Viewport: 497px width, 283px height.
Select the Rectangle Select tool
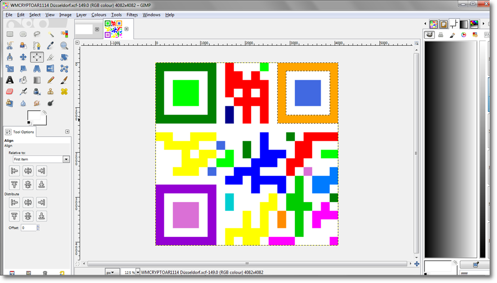tap(10, 34)
